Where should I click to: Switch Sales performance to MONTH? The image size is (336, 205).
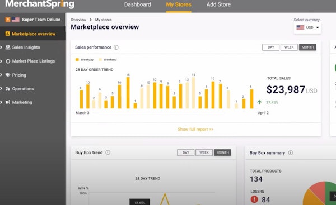coord(307,47)
